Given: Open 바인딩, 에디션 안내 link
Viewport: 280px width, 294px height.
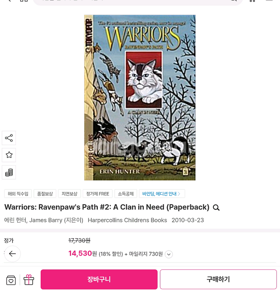Looking at the screenshot, I should tap(162, 194).
